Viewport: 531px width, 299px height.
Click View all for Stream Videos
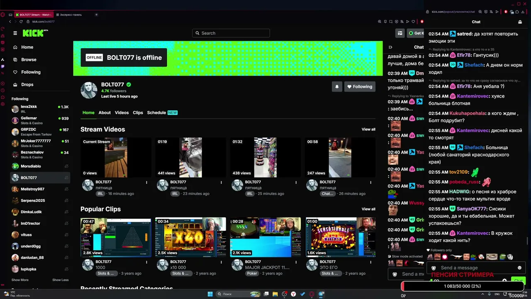pos(368,130)
